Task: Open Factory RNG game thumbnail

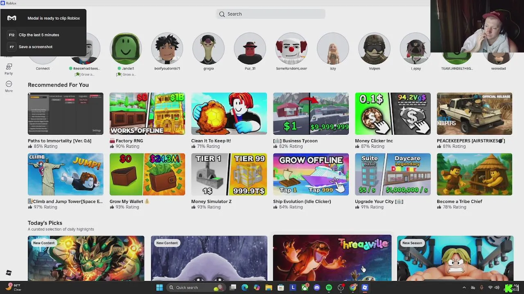Action: 147,114
